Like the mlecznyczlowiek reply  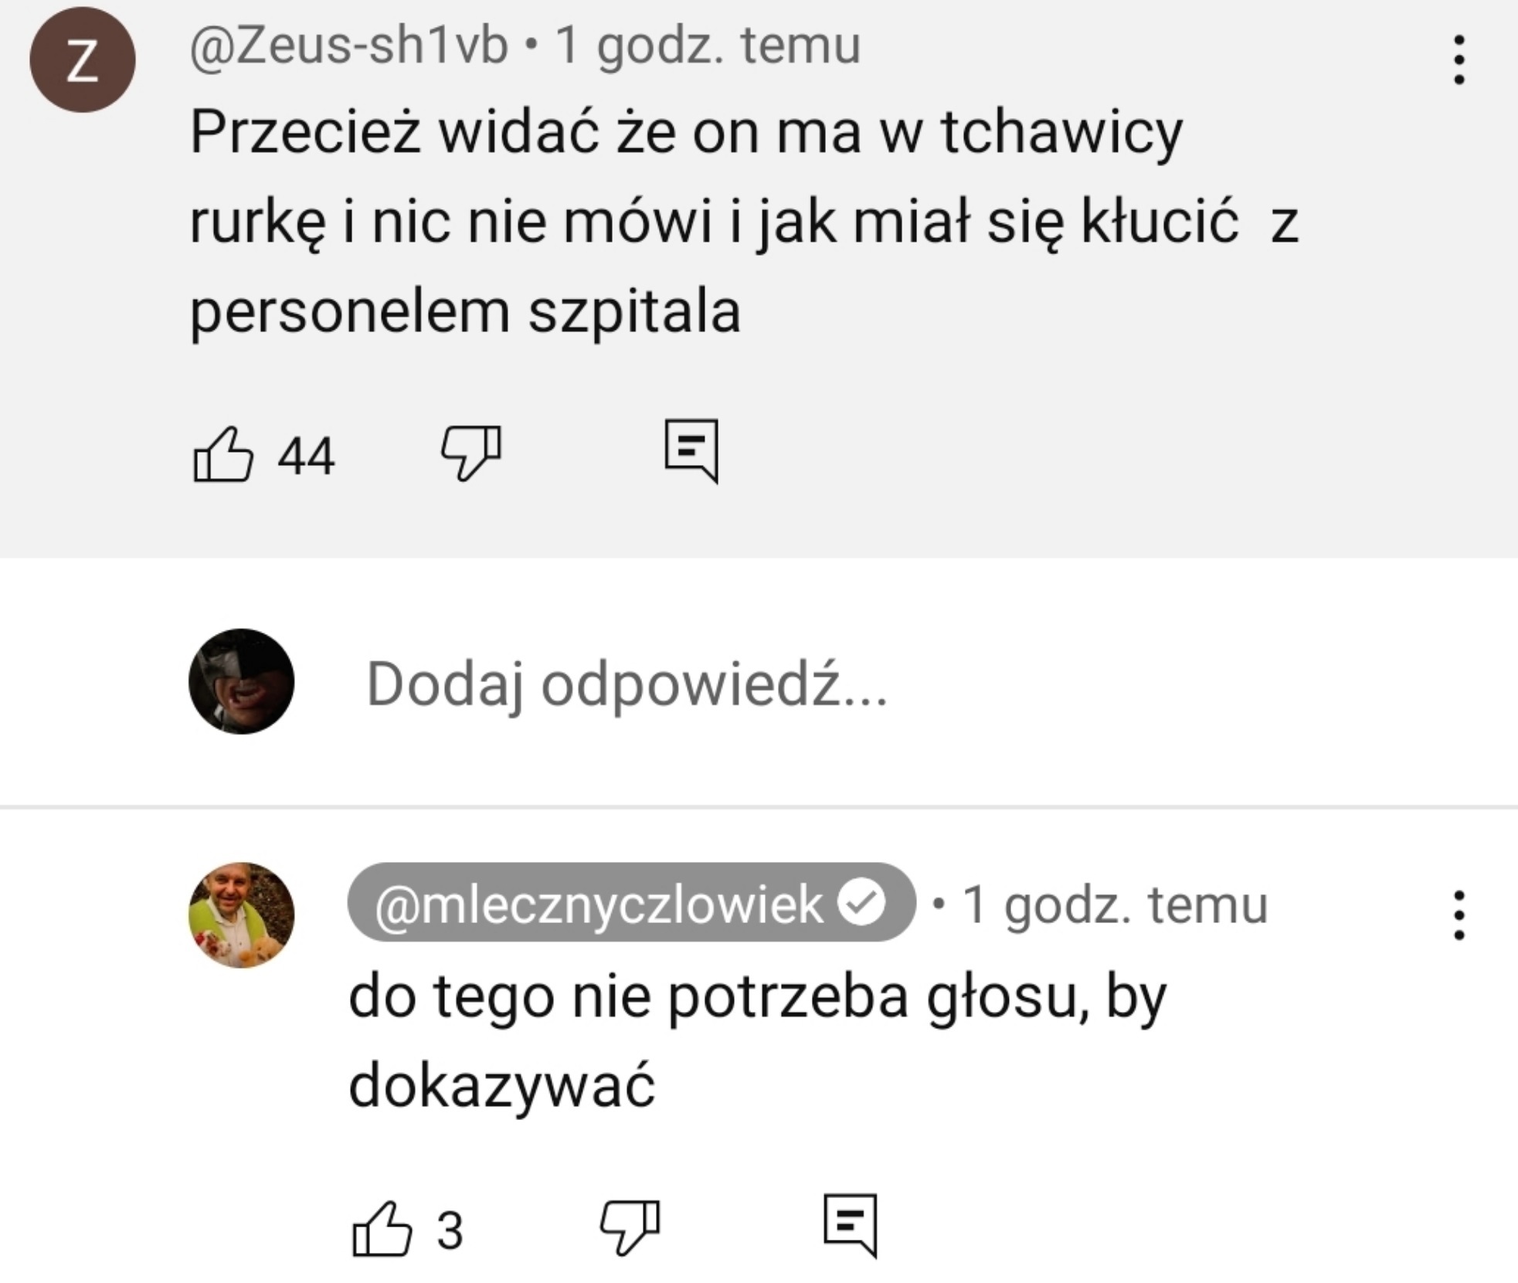pos(382,1229)
